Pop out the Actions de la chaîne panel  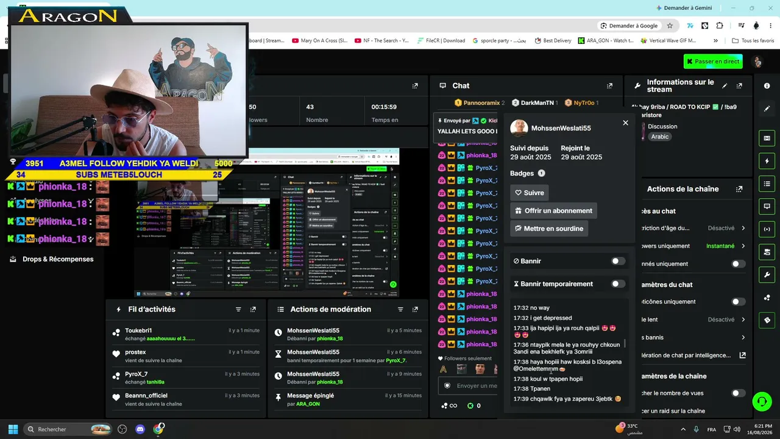pyautogui.click(x=739, y=189)
